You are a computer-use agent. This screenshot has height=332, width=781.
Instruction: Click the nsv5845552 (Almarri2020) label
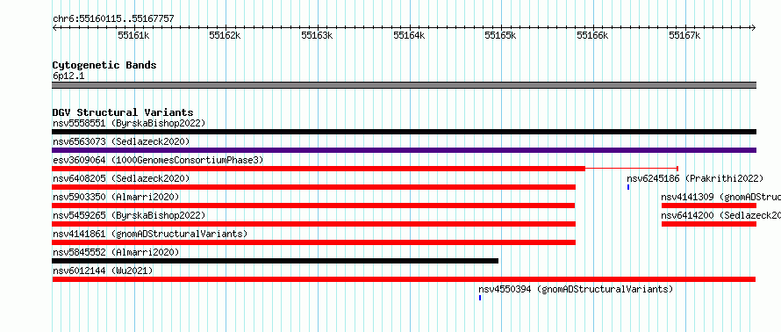click(x=116, y=252)
